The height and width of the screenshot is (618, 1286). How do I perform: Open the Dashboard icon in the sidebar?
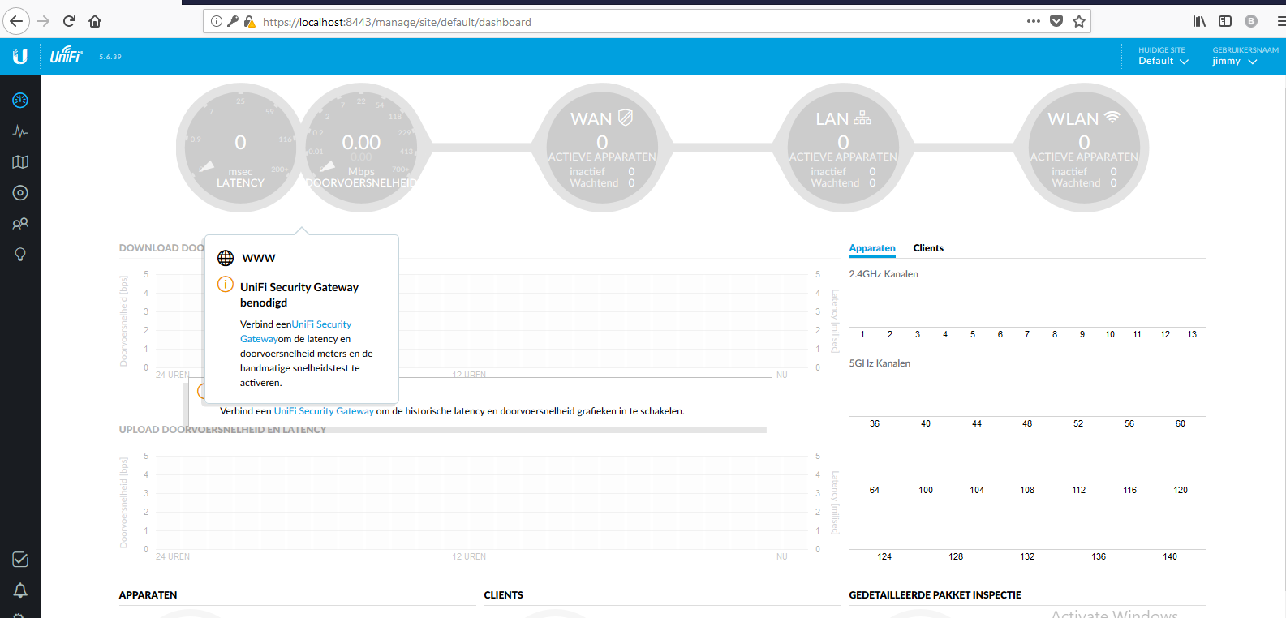click(x=20, y=101)
